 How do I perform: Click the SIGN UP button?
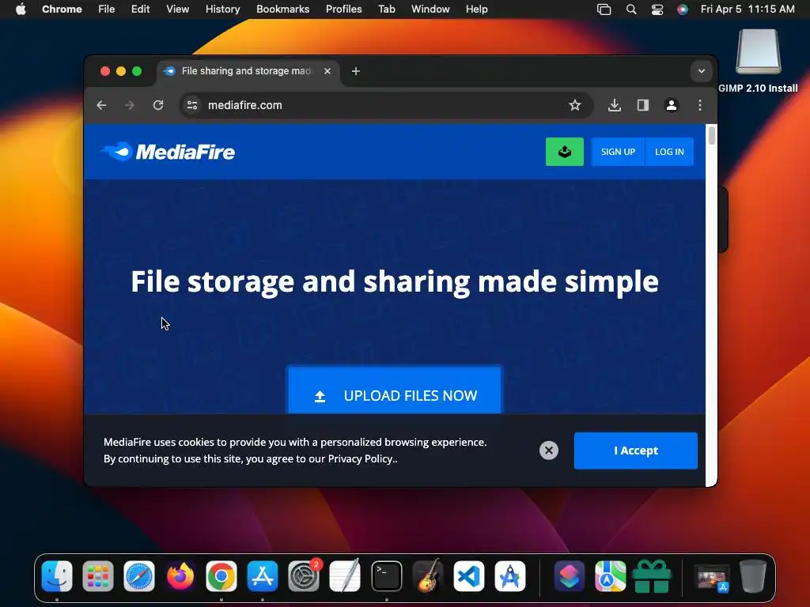[x=618, y=152]
